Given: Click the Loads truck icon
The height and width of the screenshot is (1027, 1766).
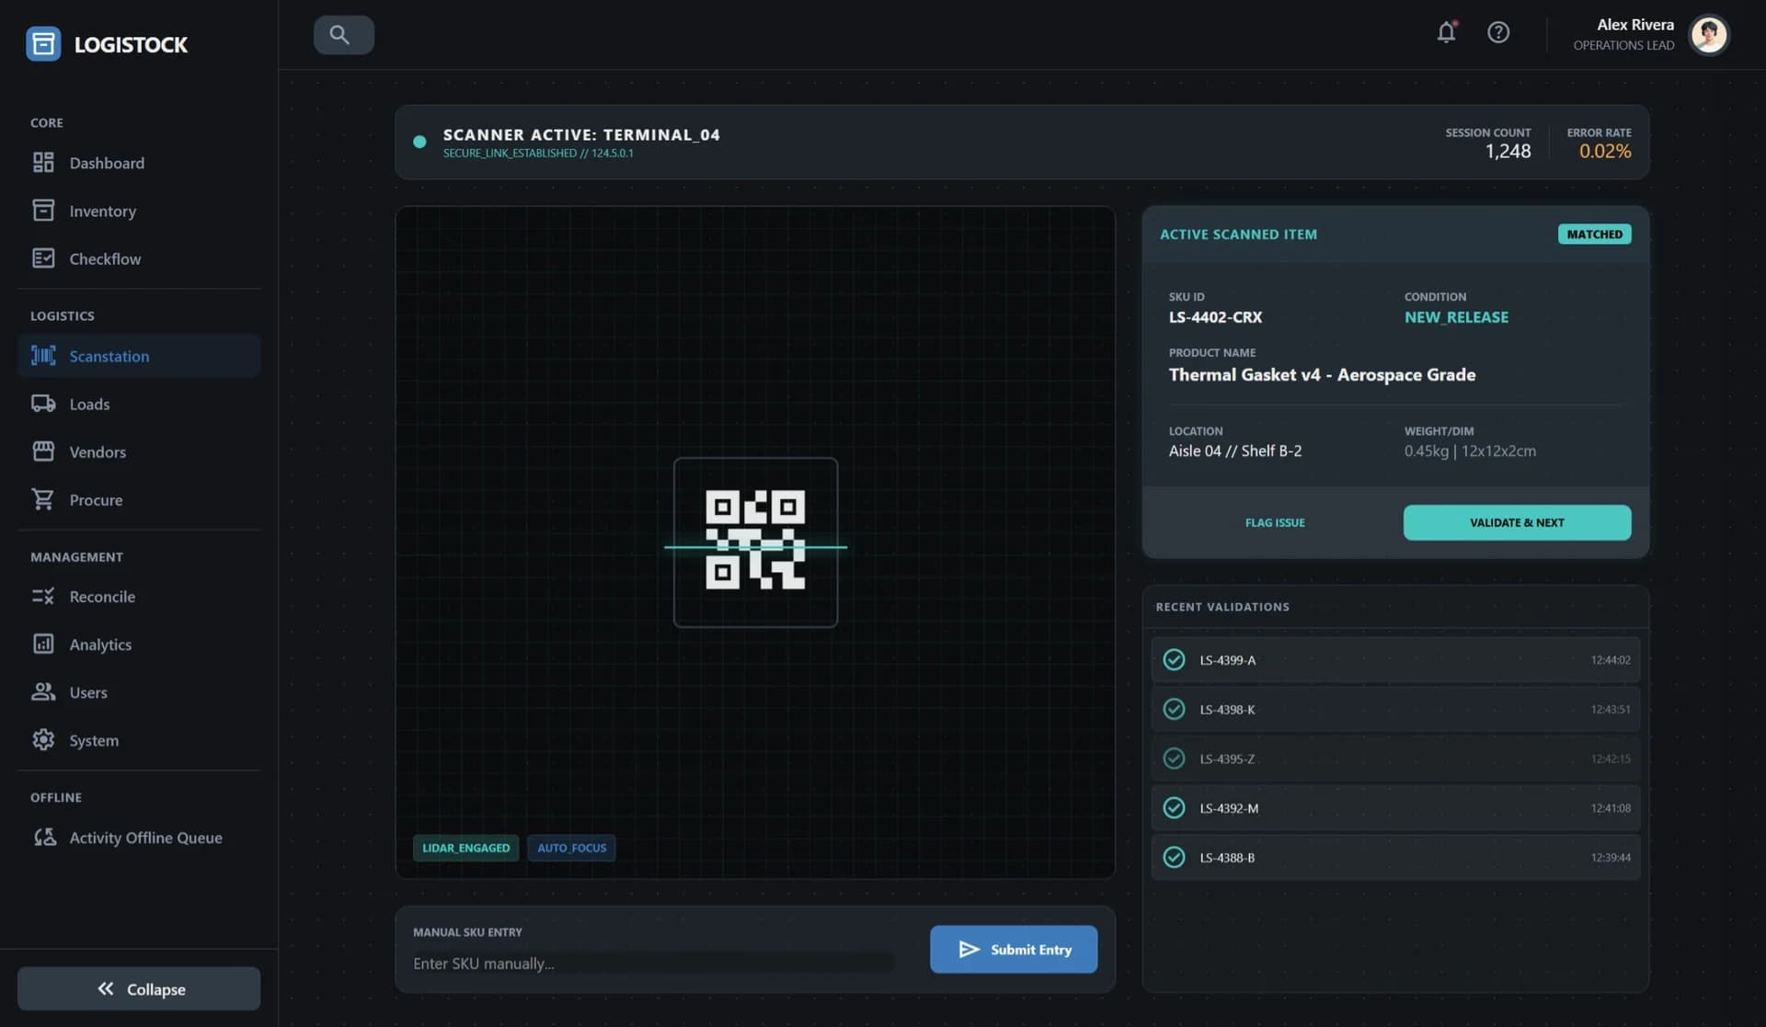Looking at the screenshot, I should coord(43,404).
